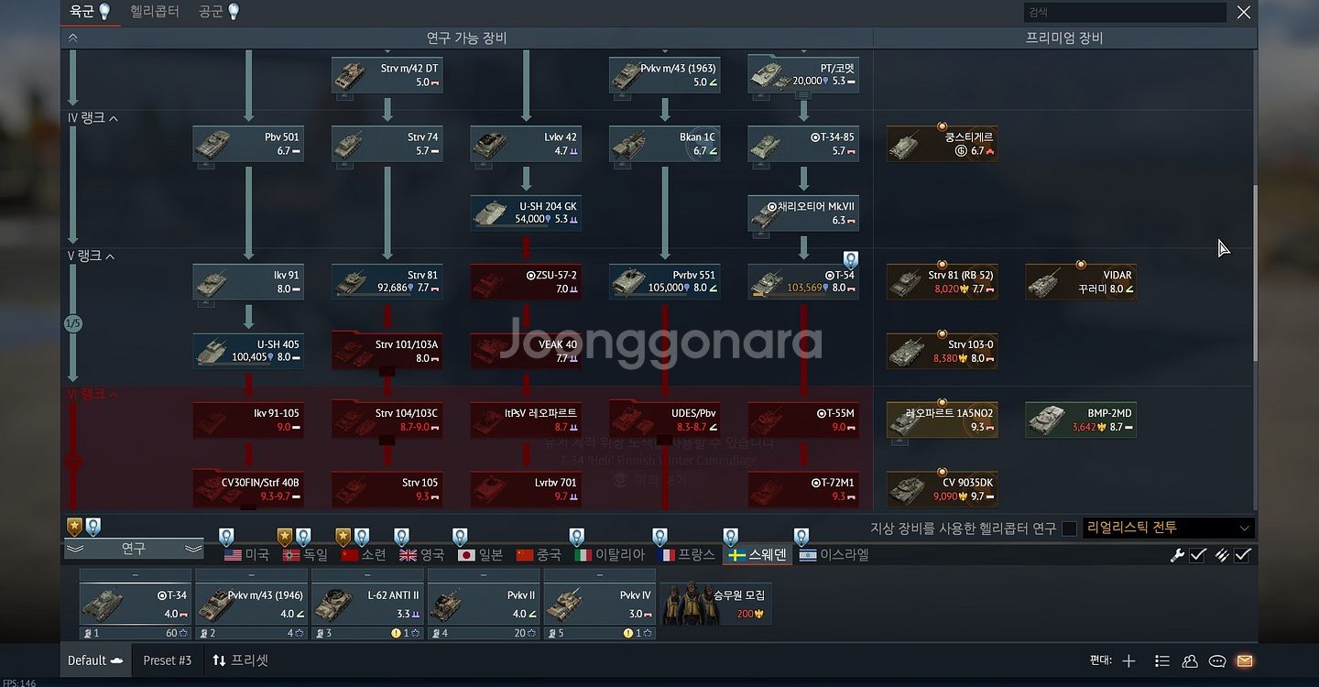Viewport: 1319px width, 687px height.
Task: Click left chevron of the 연구 panel
Action: point(74,549)
